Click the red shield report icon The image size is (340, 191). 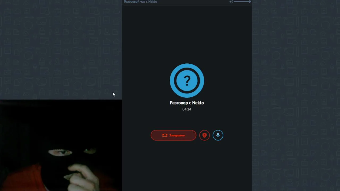pos(205,135)
